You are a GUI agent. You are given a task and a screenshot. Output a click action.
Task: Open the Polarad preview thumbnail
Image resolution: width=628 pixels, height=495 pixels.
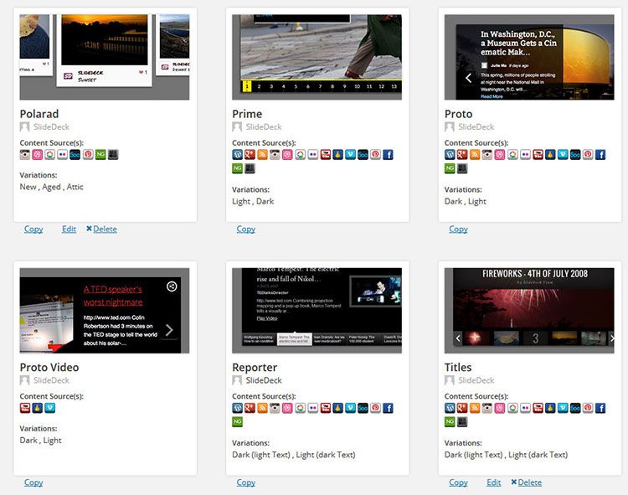(105, 57)
